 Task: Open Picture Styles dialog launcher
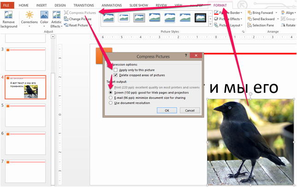point(243,32)
